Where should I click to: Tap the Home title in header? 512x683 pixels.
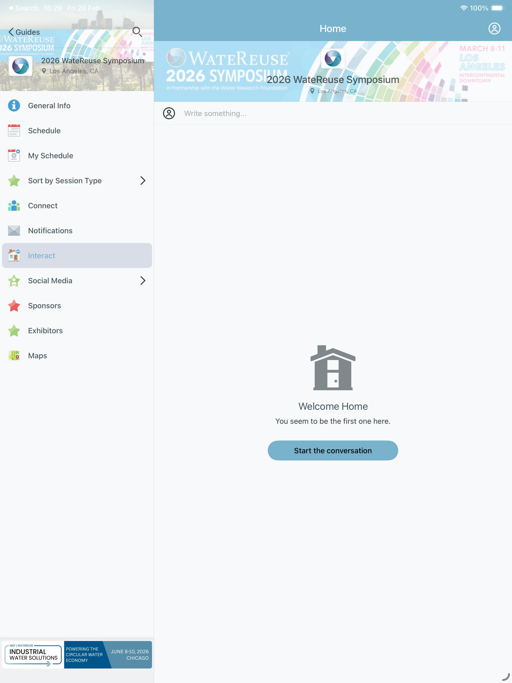(x=333, y=28)
